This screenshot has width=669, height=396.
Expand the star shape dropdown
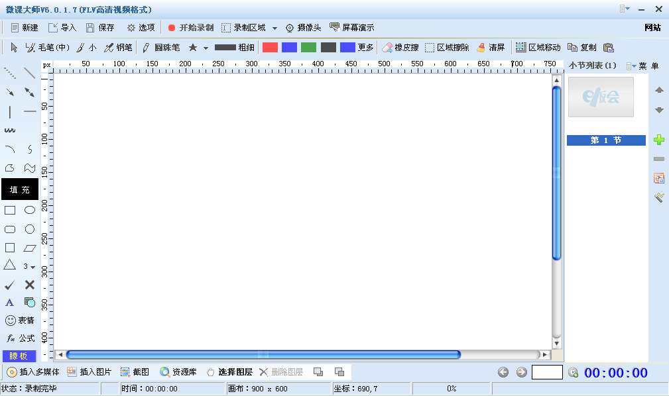point(206,48)
